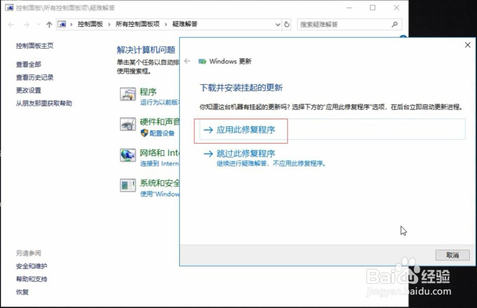
Task: Choose 跳过此修复程序 option
Action: click(265, 158)
